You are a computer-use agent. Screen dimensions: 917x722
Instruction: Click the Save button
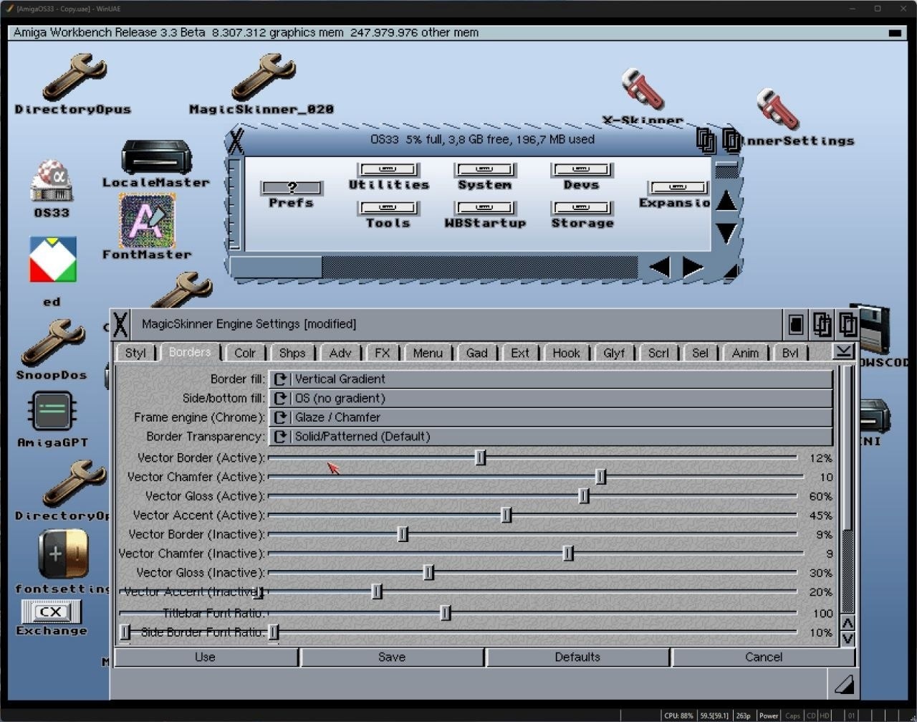point(392,657)
